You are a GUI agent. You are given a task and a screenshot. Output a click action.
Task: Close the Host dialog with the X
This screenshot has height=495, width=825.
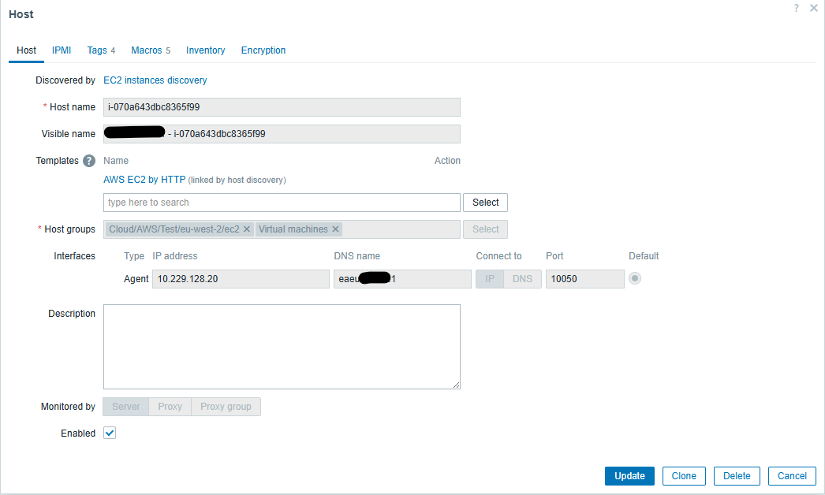[813, 8]
